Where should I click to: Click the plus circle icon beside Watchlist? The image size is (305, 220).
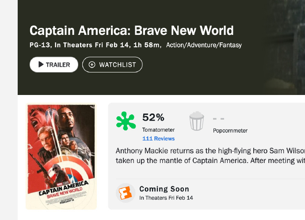(92, 64)
